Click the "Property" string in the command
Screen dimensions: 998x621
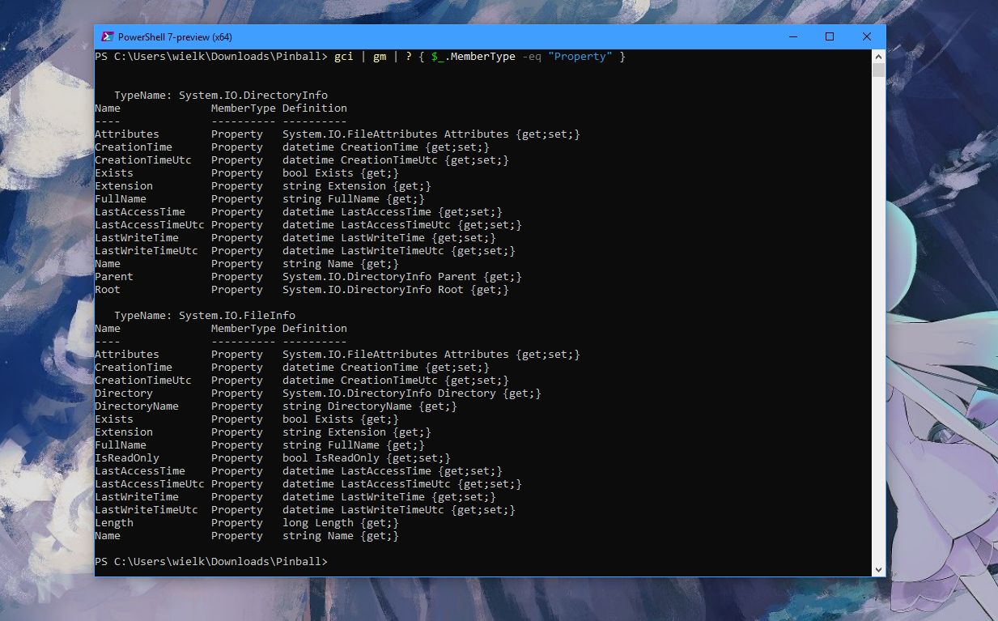tap(580, 57)
